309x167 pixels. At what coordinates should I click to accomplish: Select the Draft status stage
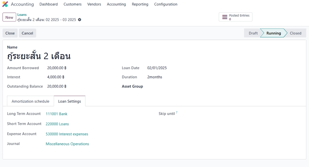(253, 33)
